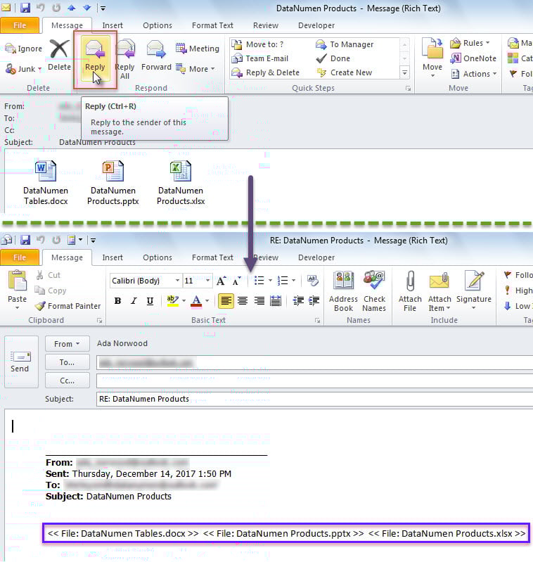Increase indent in Basic Text group

(314, 301)
